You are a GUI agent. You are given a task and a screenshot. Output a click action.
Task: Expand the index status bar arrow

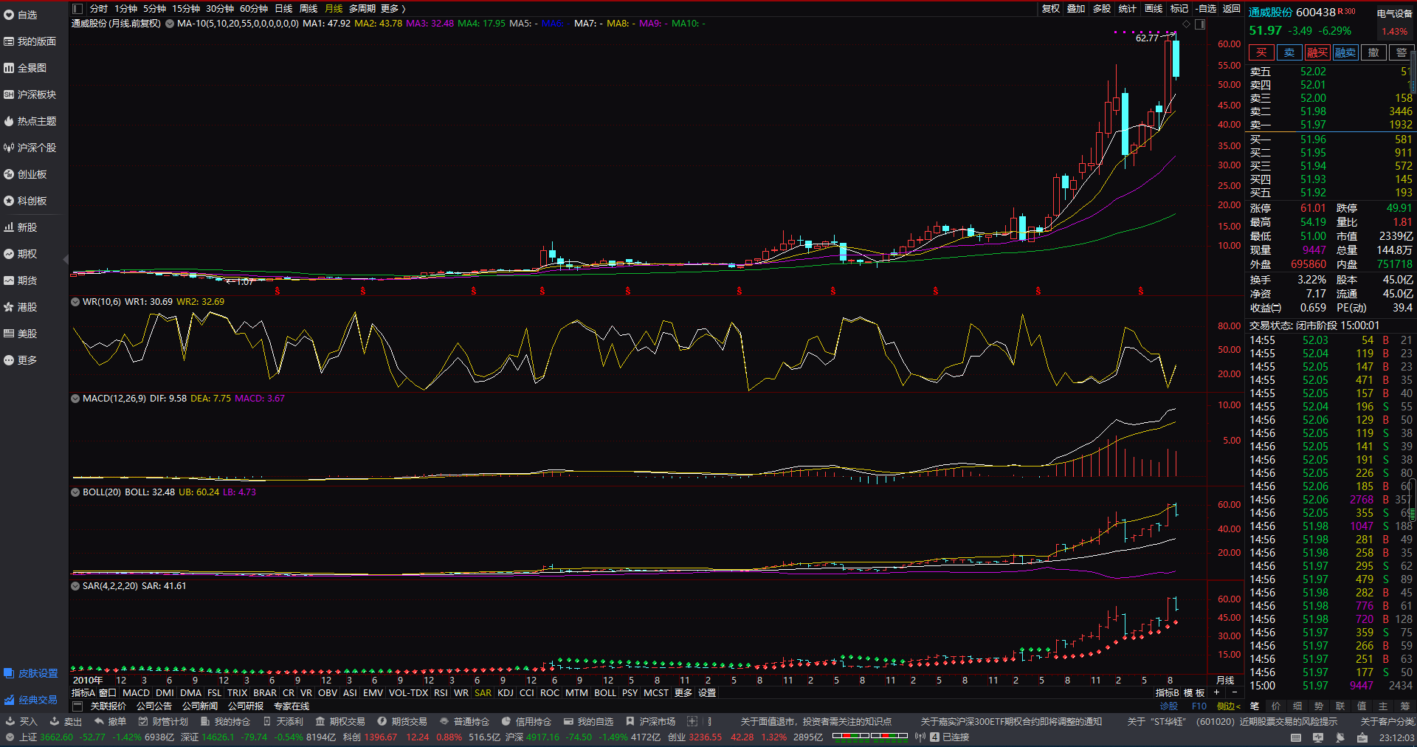pos(10,737)
